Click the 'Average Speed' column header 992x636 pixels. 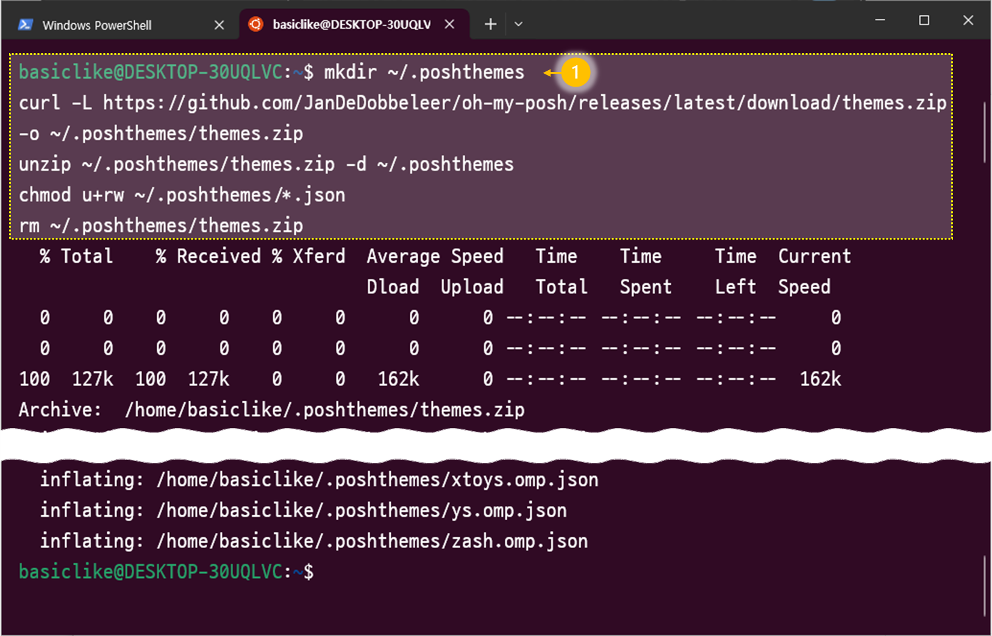point(435,256)
